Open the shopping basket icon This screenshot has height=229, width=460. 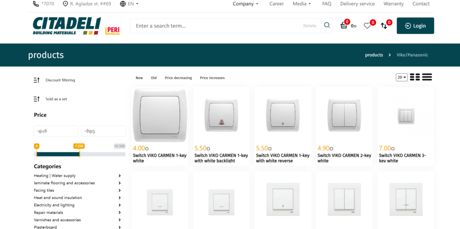[344, 26]
